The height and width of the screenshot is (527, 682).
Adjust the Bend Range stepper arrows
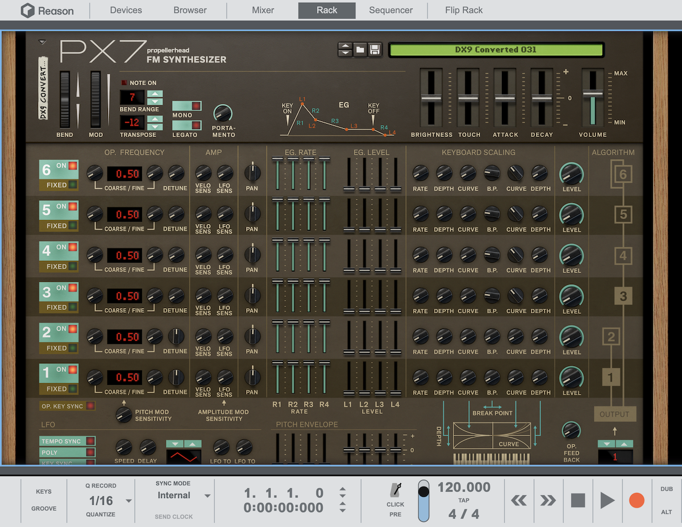click(x=155, y=98)
